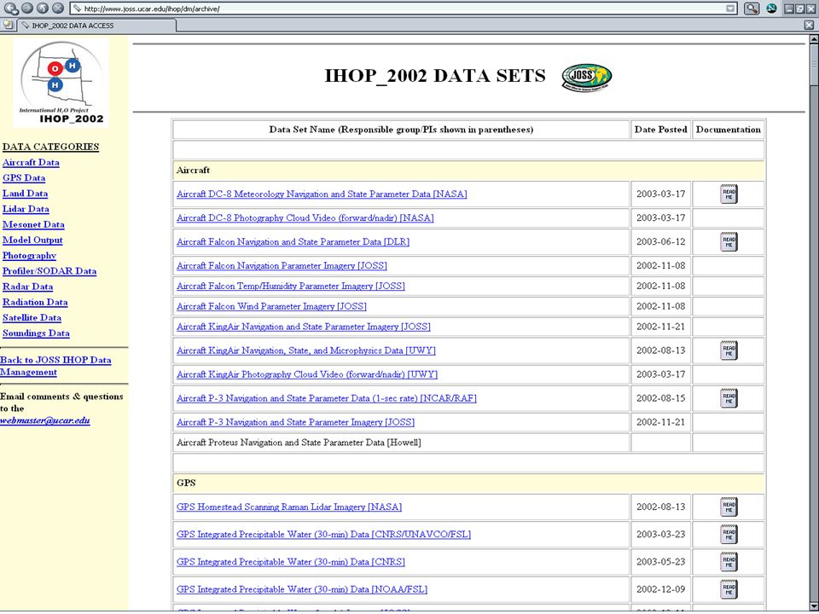
Task: Open Aircraft Falcon Navigation Parameter Imagery link
Action: pos(282,266)
